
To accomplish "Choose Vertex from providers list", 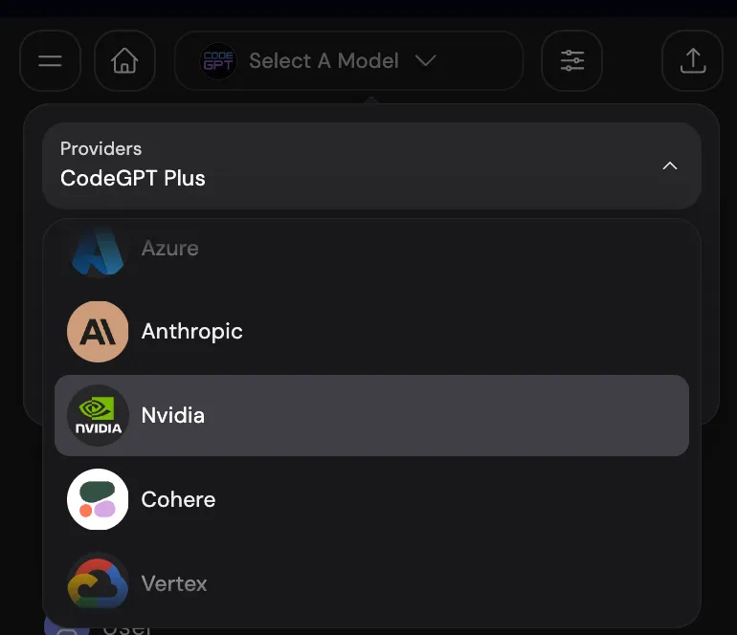I will pyautogui.click(x=371, y=583).
